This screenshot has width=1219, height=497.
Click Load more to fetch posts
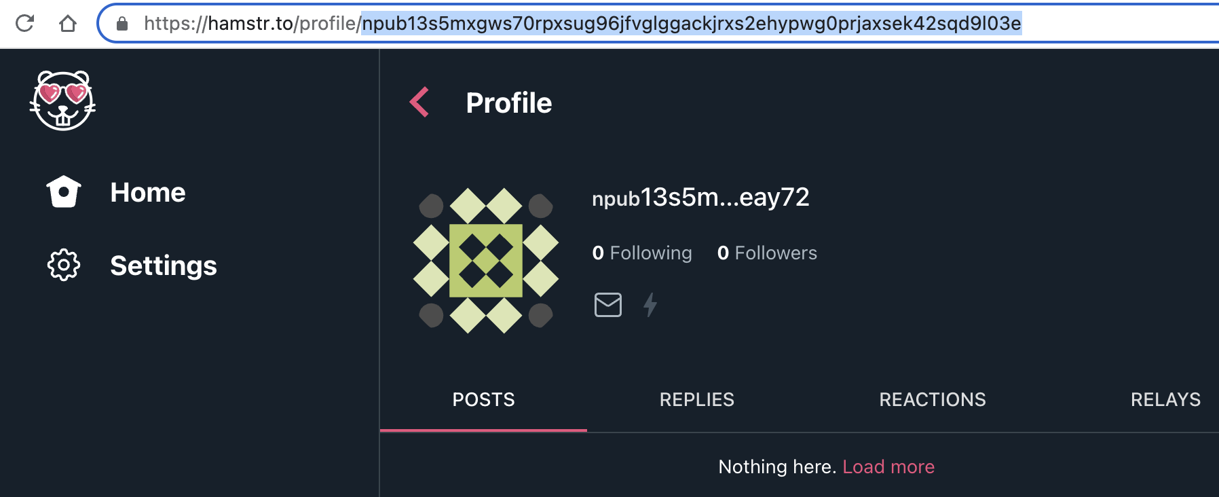coord(888,466)
